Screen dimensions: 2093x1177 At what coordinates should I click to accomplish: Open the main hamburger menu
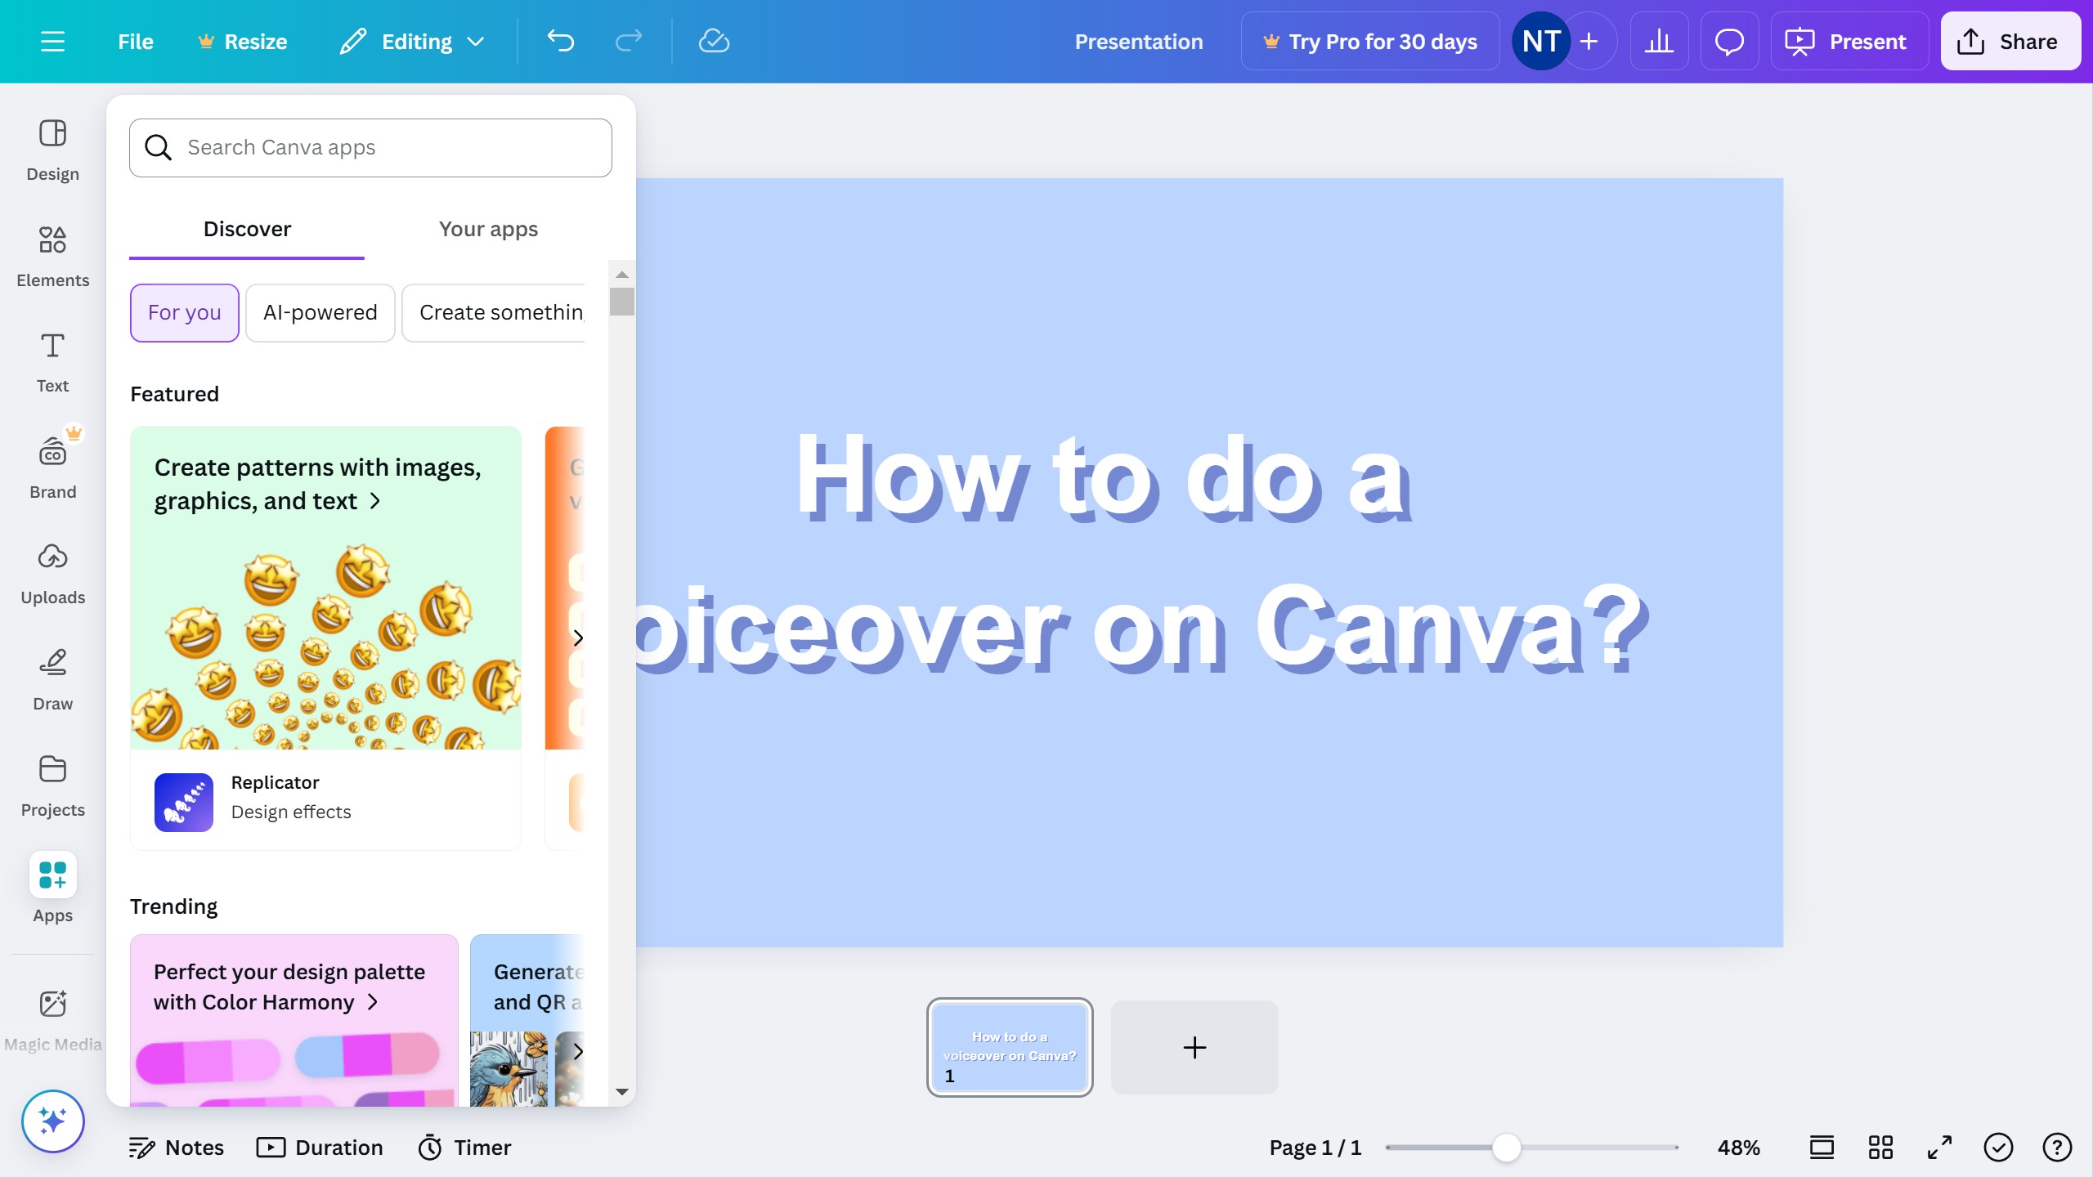[52, 41]
